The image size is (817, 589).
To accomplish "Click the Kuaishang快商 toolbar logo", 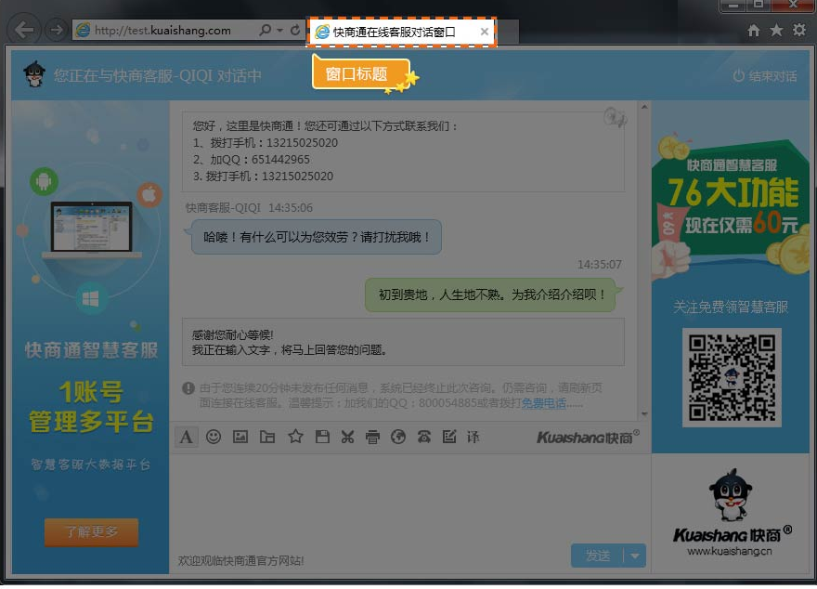I will pyautogui.click(x=589, y=437).
